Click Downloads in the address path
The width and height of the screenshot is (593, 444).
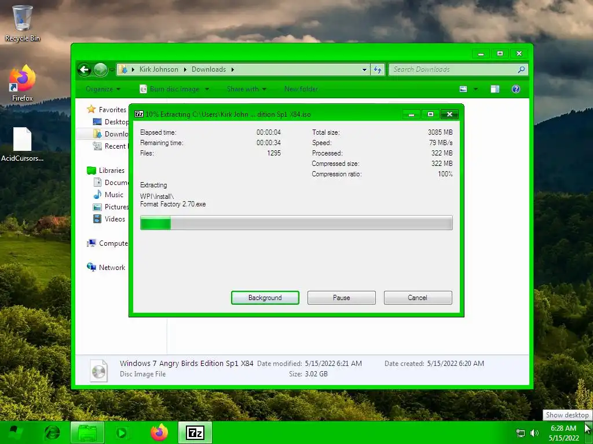point(208,69)
